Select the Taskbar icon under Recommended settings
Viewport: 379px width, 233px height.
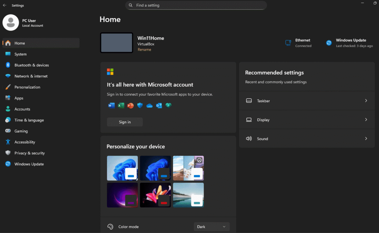point(249,100)
